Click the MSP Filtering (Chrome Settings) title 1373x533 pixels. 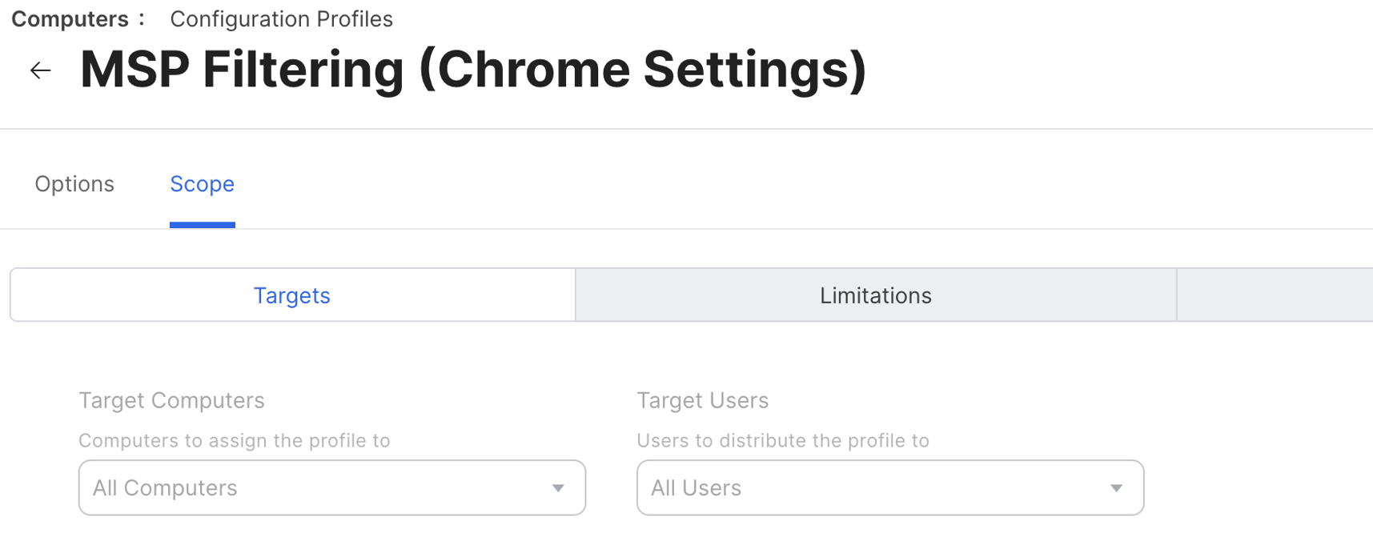tap(473, 70)
